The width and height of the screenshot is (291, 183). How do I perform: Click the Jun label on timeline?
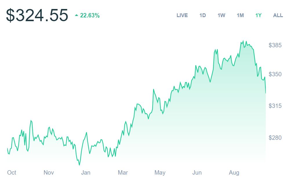197,173
